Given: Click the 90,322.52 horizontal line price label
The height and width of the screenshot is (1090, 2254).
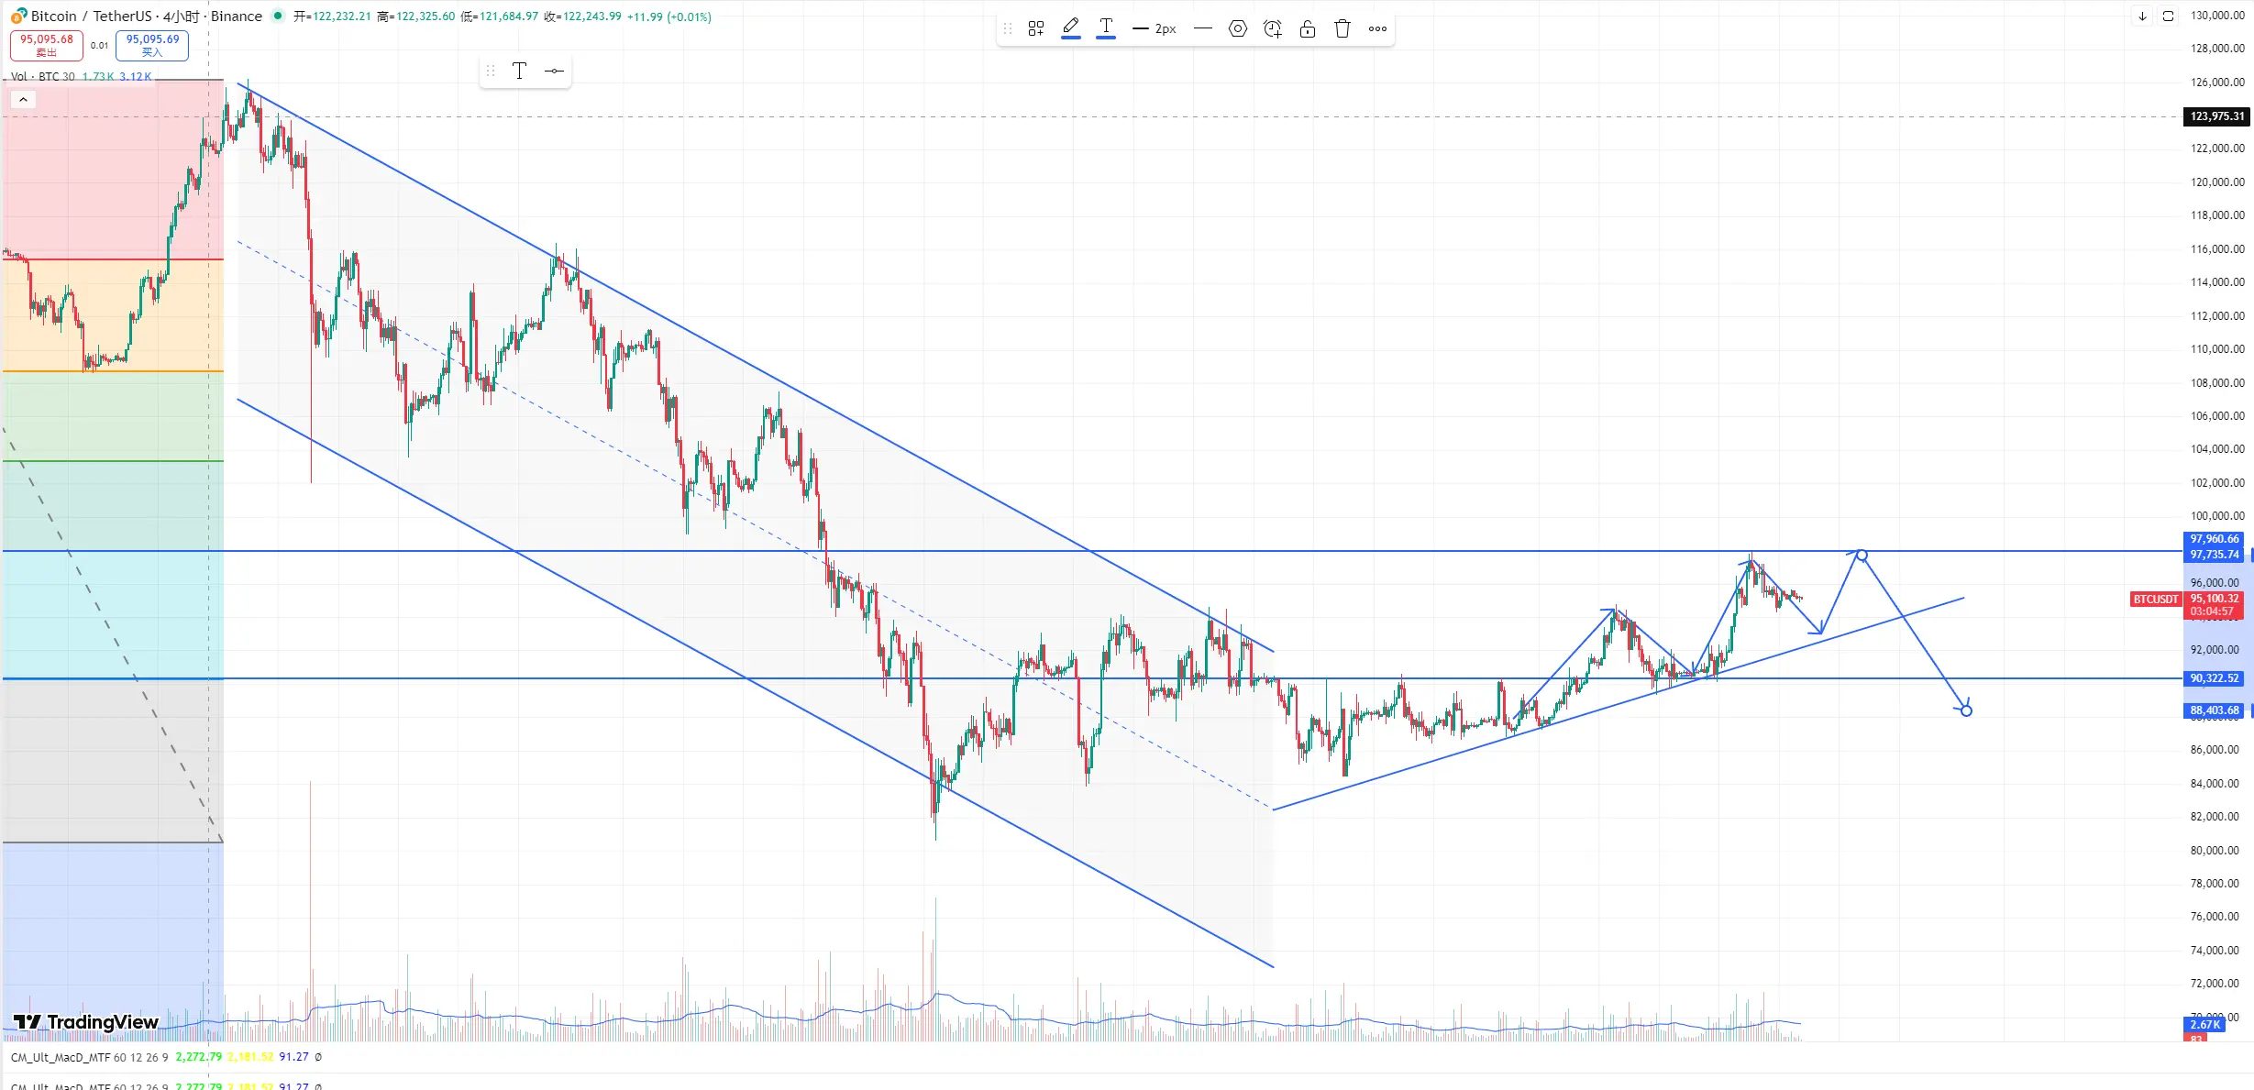Looking at the screenshot, I should click(2214, 678).
